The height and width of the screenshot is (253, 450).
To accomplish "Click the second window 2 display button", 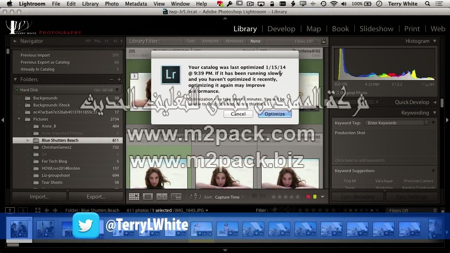I will pos(23,210).
